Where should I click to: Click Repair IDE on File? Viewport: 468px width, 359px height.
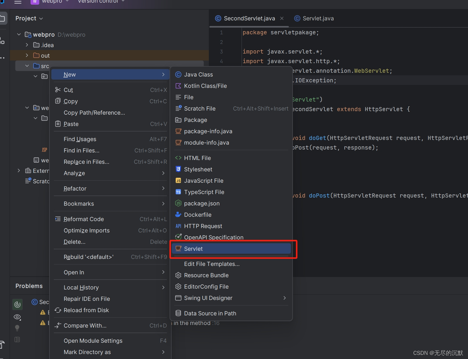point(111,299)
